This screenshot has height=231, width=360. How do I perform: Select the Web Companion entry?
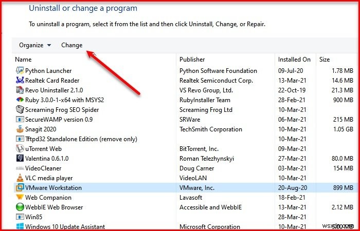pos(48,198)
